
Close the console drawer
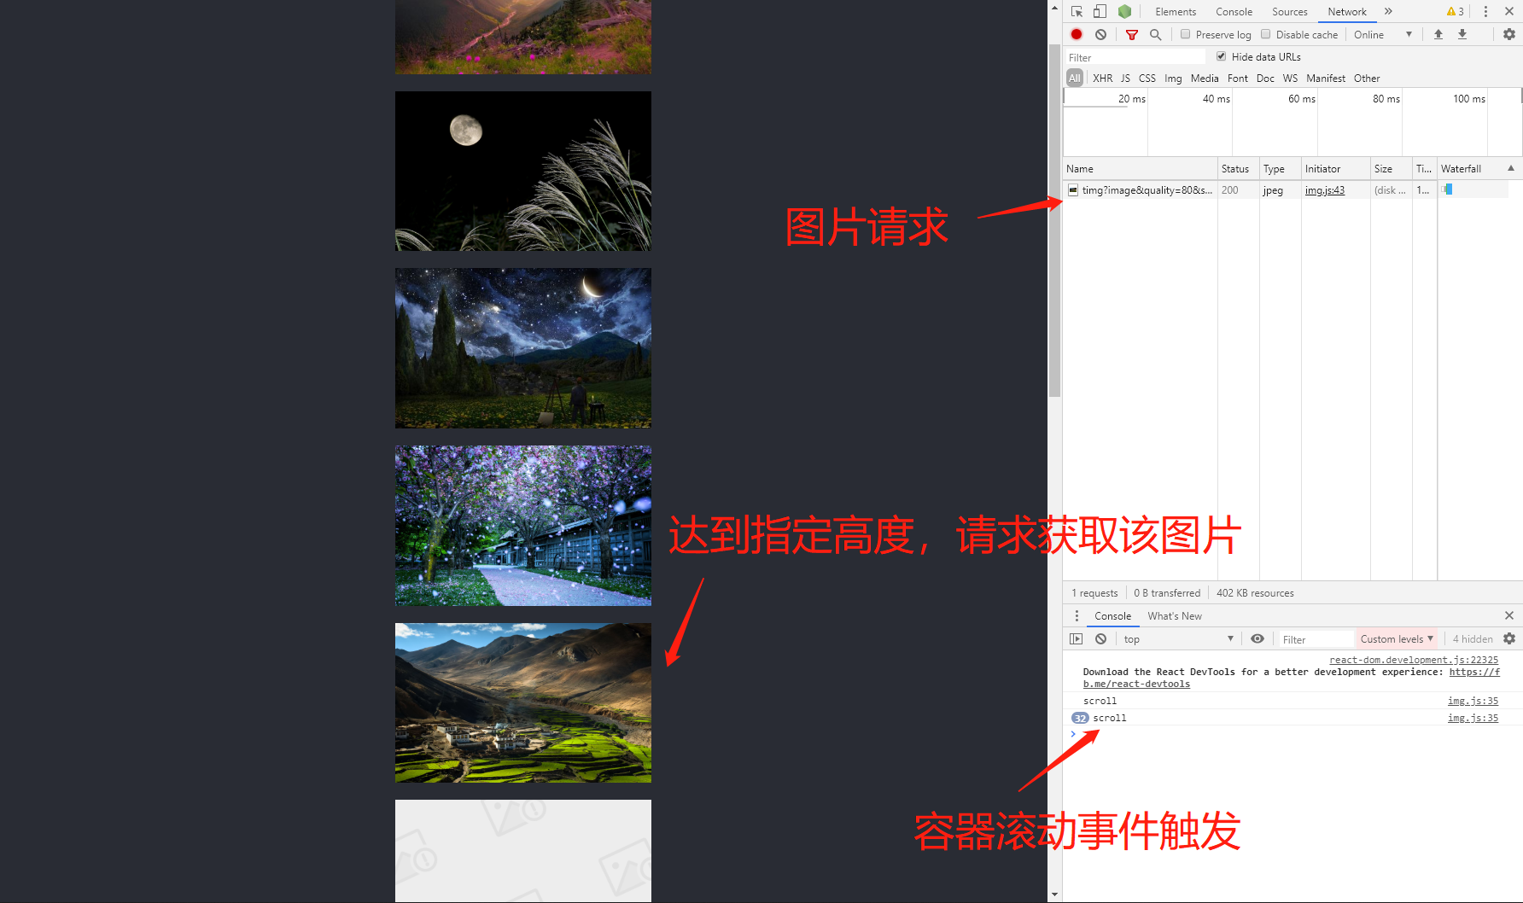coord(1509,615)
